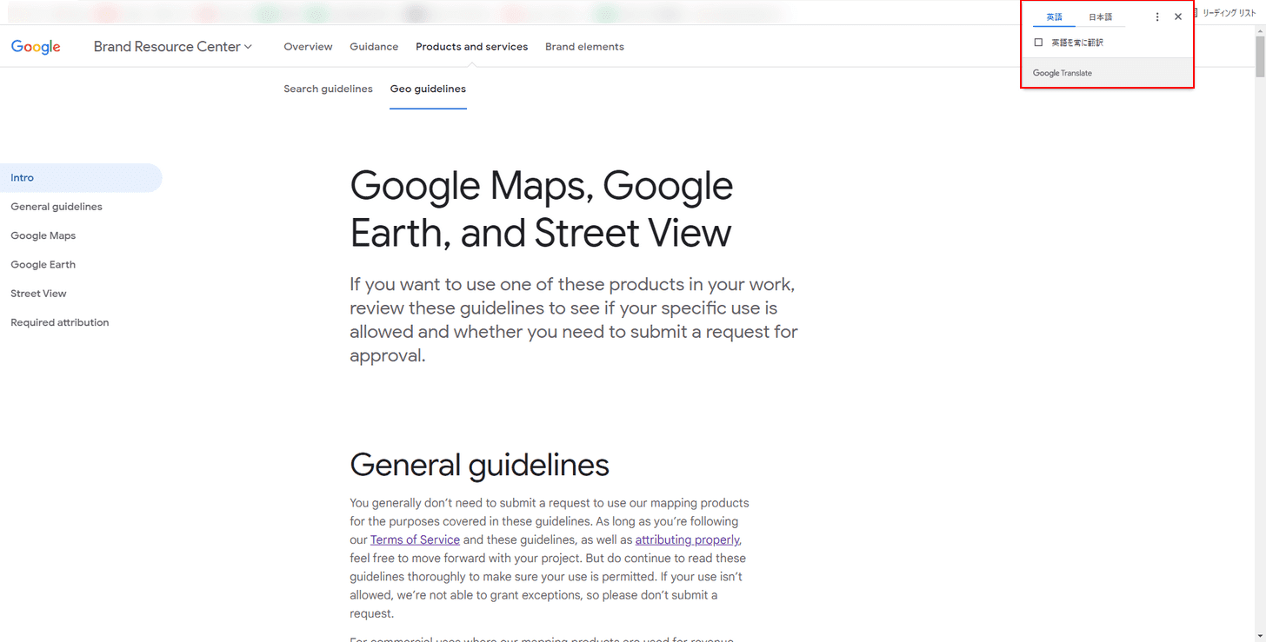Click the Google Translate label in popup

coord(1063,73)
